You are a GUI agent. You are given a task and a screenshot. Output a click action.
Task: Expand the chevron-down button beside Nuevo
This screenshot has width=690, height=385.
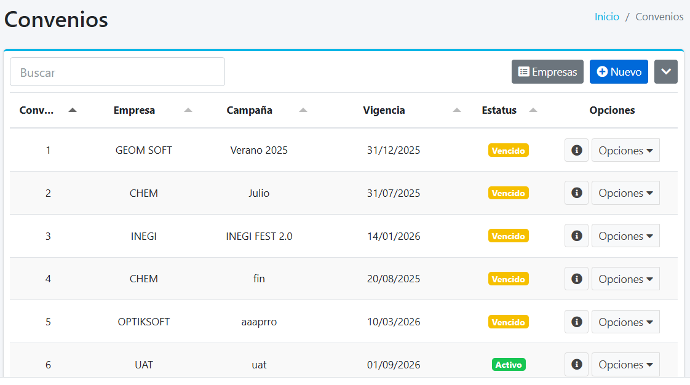click(665, 72)
